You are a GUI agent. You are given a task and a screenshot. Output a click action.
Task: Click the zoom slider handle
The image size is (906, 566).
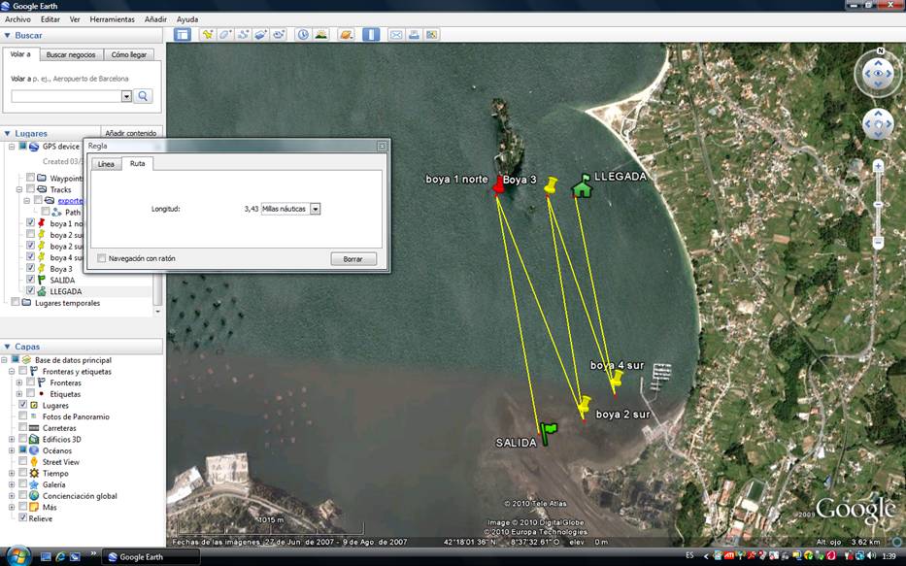click(x=878, y=205)
